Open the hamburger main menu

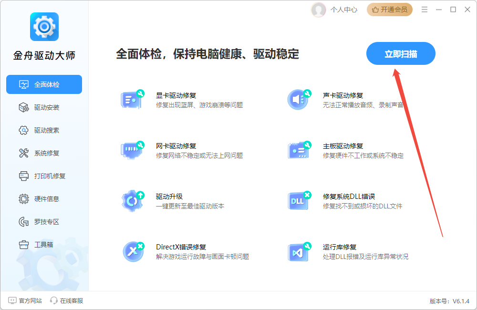(423, 10)
